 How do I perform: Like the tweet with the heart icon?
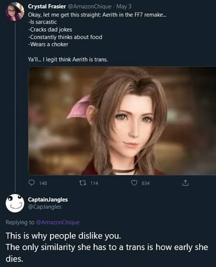point(134,183)
